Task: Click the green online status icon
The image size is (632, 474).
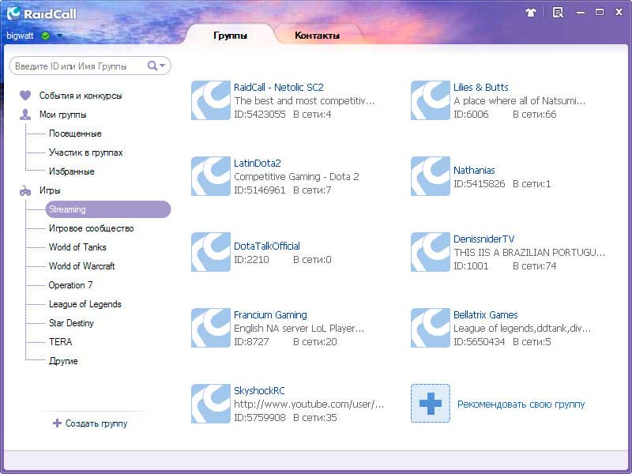Action: [x=45, y=36]
